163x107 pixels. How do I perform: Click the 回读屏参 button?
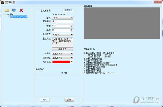point(68,10)
